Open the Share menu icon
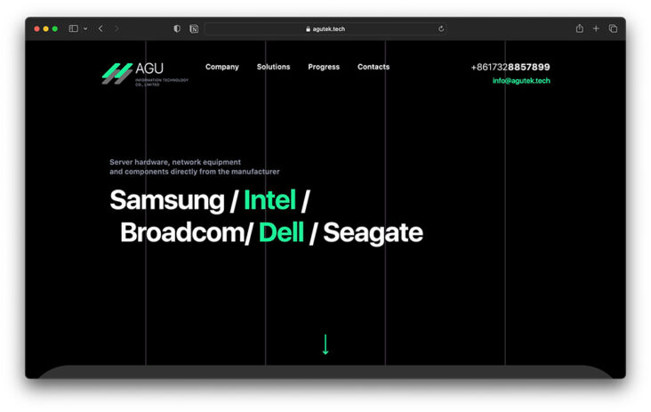 pos(579,28)
